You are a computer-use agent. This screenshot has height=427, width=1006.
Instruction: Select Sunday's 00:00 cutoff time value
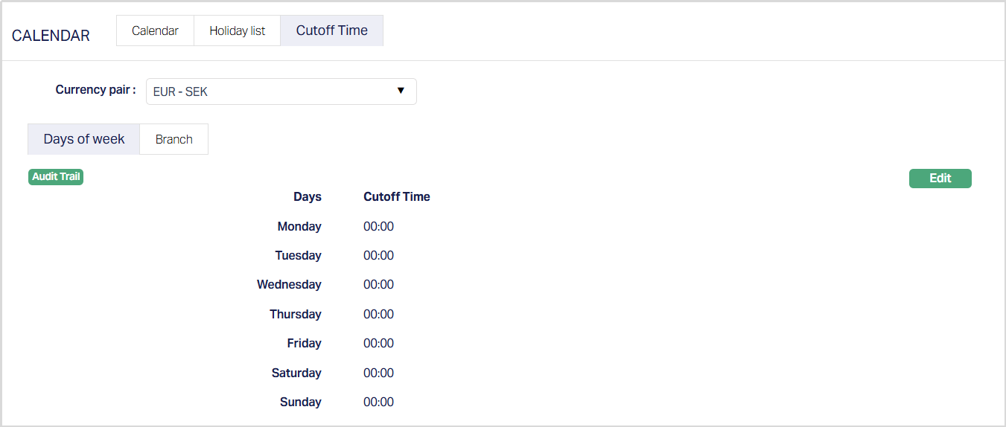click(378, 402)
